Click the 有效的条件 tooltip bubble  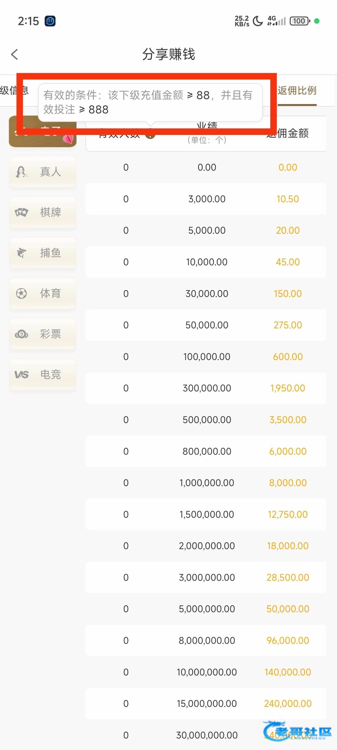150,102
